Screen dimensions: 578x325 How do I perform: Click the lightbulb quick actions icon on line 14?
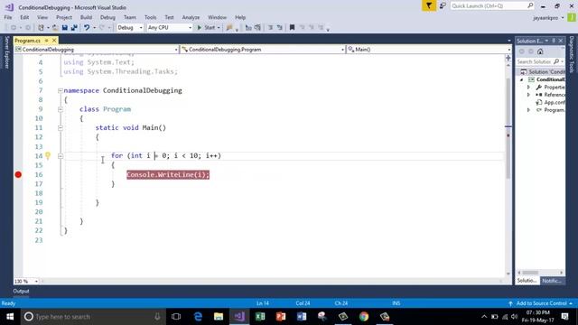(48, 155)
